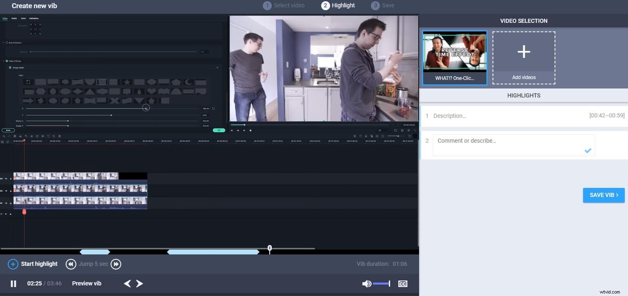Toggle closed captions CC button
628x296 pixels.
(403, 284)
